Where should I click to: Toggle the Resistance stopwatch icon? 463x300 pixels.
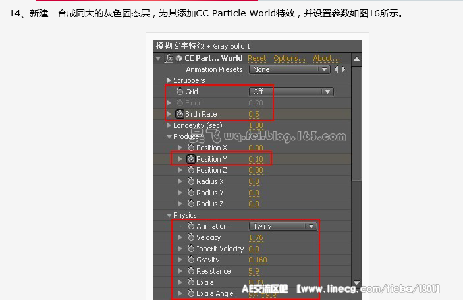(x=191, y=272)
